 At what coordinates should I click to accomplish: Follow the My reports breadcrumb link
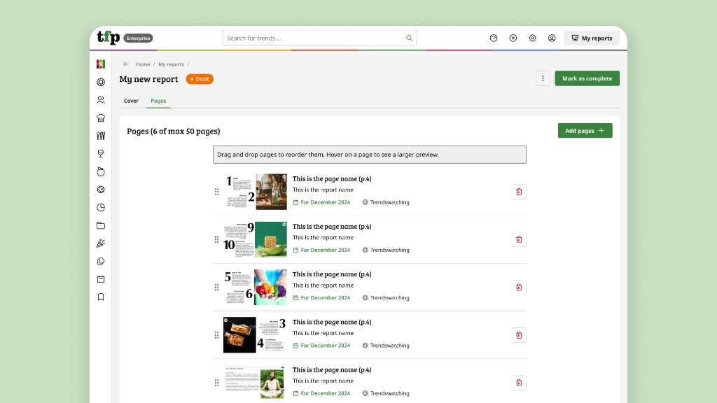[171, 64]
